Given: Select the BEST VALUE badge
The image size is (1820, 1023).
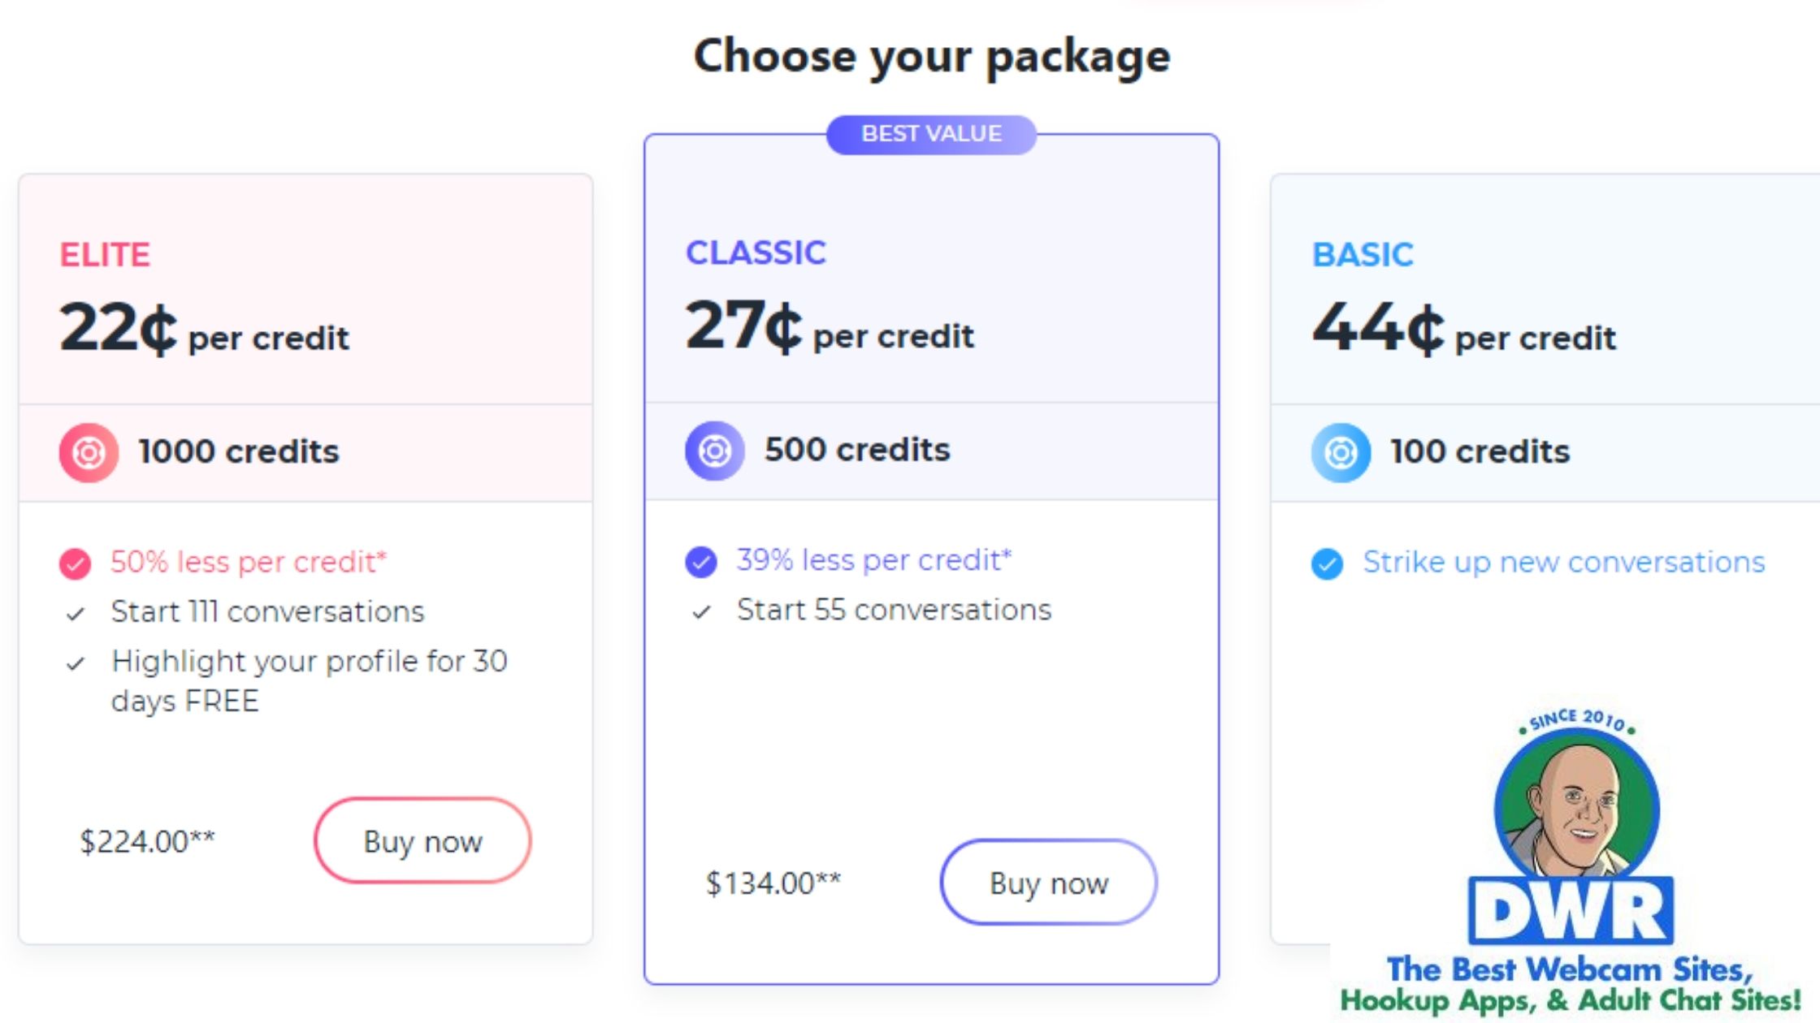Looking at the screenshot, I should click(x=931, y=134).
